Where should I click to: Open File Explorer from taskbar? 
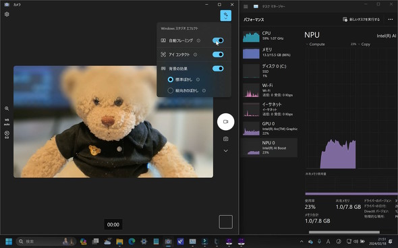(x=119, y=241)
